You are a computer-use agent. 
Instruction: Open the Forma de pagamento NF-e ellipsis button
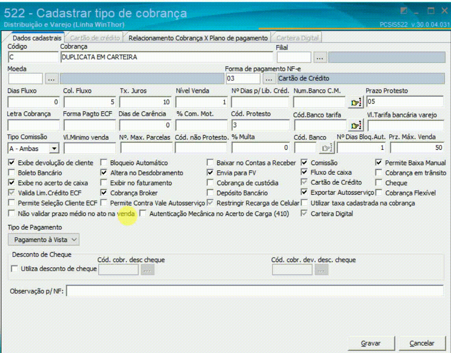(268, 79)
